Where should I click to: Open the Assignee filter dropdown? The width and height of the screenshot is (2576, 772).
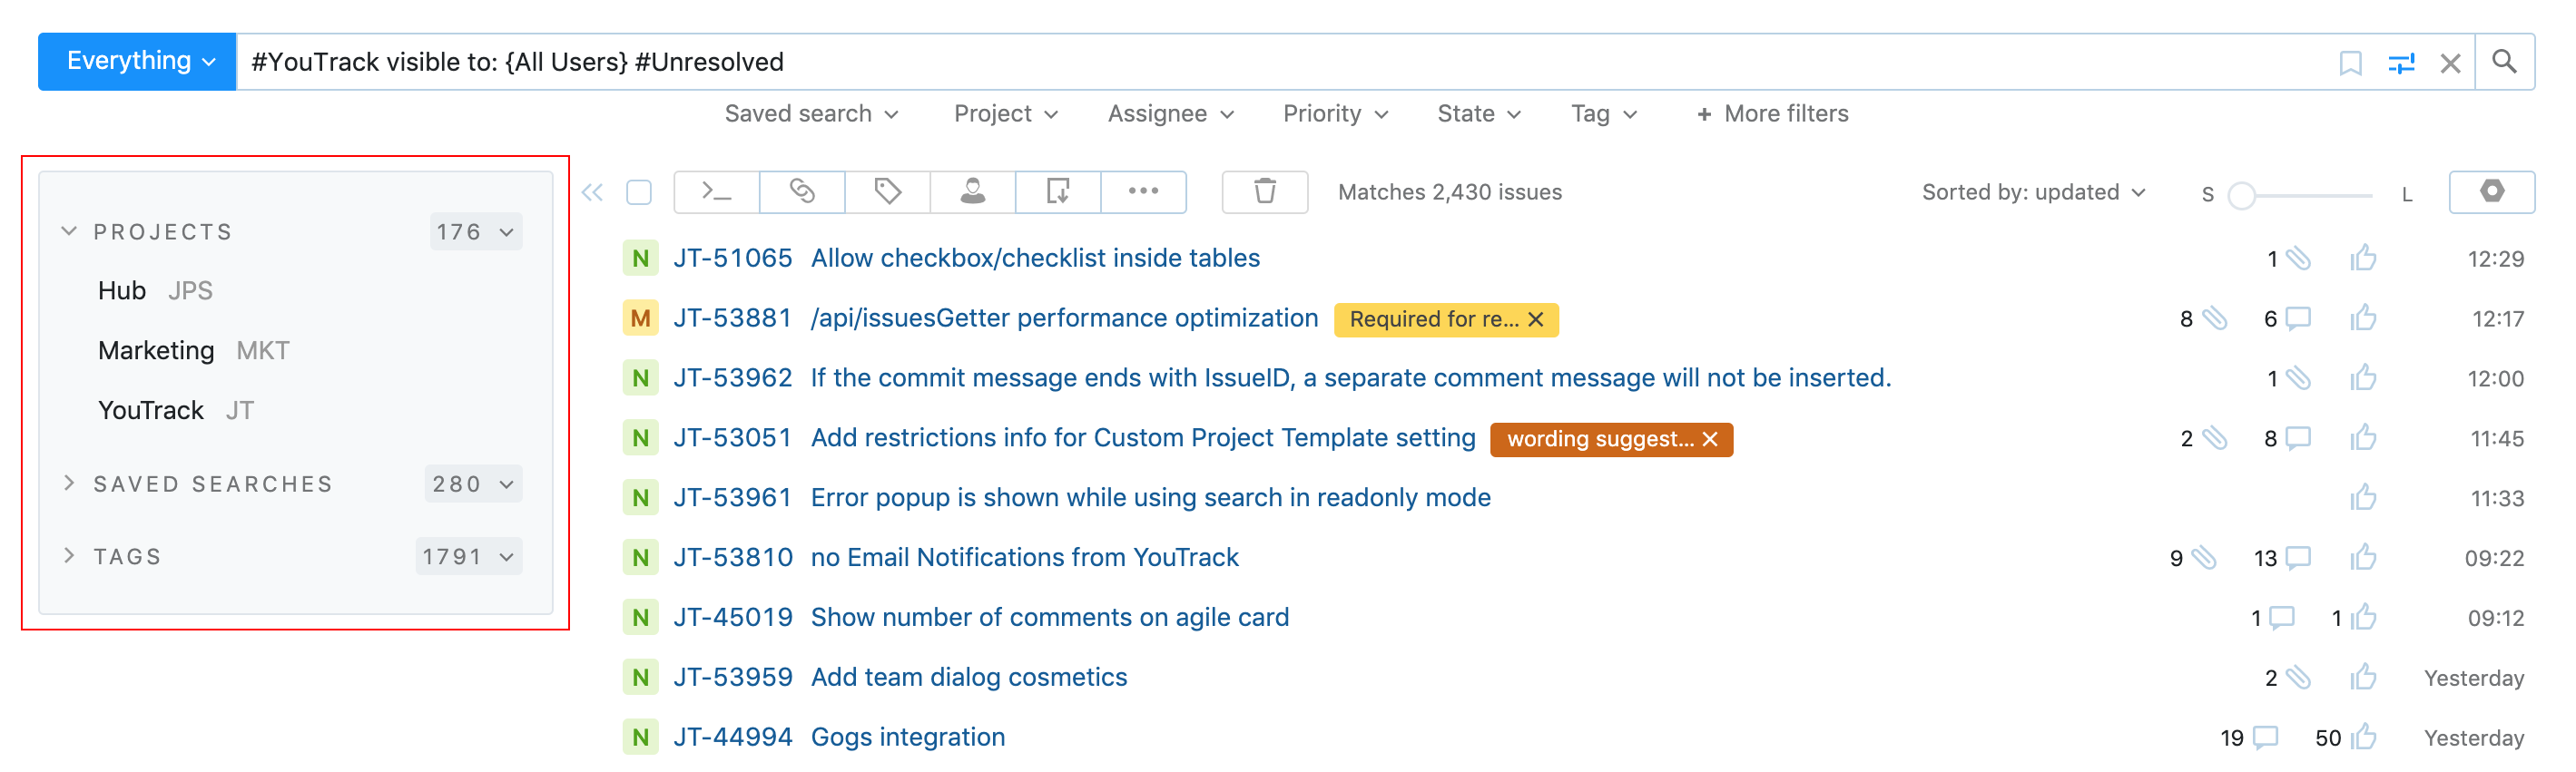coord(1170,114)
